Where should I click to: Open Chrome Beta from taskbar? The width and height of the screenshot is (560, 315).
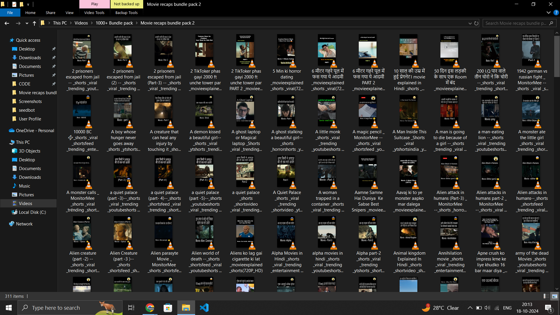click(x=150, y=308)
